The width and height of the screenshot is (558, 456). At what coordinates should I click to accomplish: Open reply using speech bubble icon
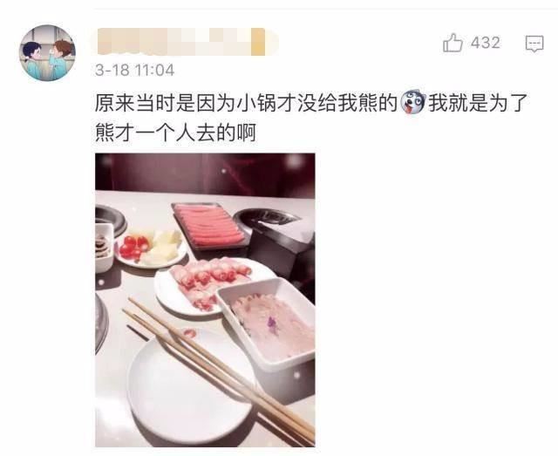[x=534, y=44]
